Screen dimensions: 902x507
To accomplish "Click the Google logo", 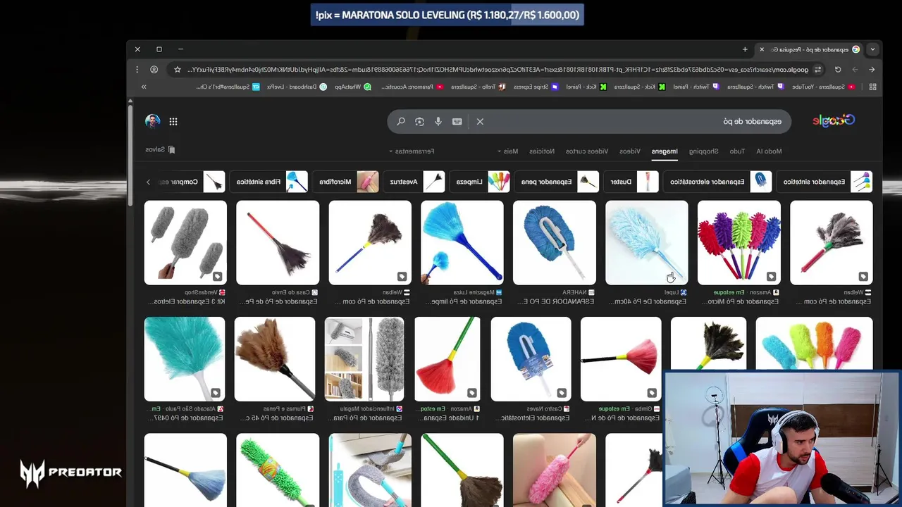I will tap(834, 120).
